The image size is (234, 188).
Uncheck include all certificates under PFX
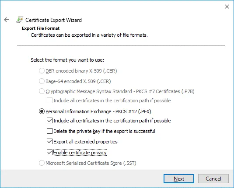tap(49, 121)
